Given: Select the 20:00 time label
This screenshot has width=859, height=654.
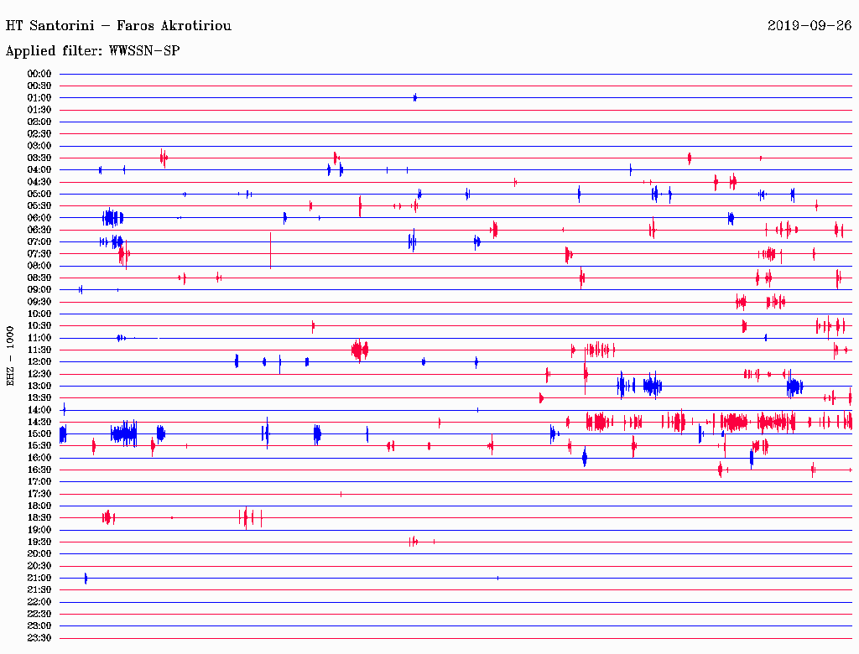Looking at the screenshot, I should coord(39,553).
